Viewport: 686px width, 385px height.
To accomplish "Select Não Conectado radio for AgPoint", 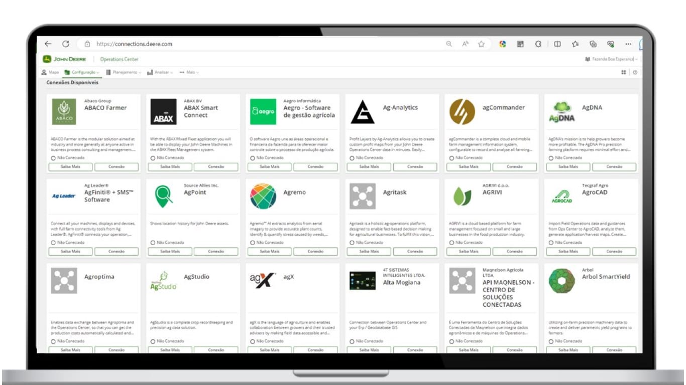I will [153, 243].
